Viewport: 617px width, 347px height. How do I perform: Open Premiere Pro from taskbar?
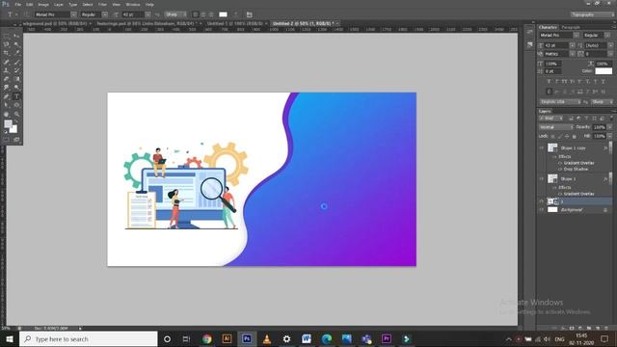(387, 338)
